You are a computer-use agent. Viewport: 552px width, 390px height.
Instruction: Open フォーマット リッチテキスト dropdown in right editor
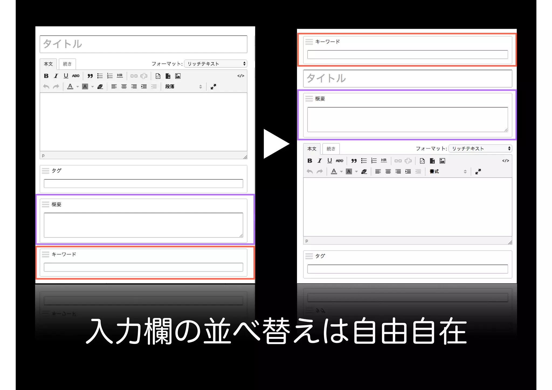(480, 149)
